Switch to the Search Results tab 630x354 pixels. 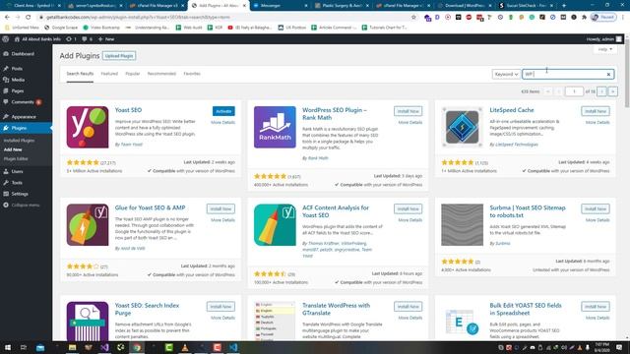click(x=80, y=74)
